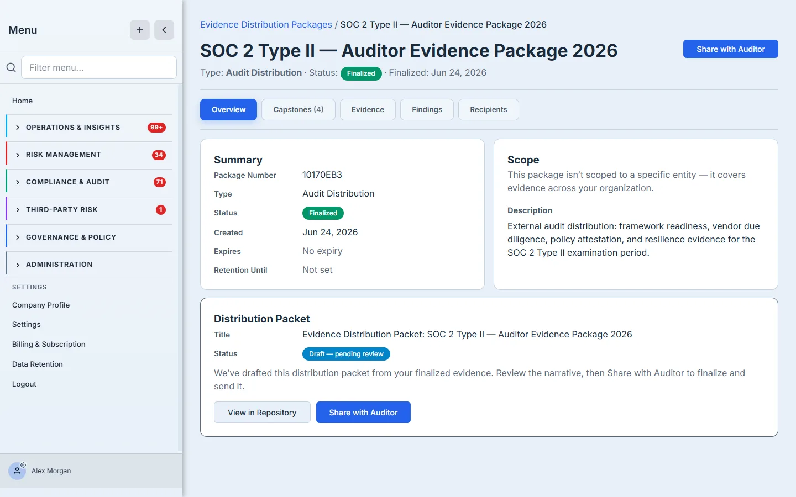Viewport: 796px width, 497px height.
Task: Click the Evidence Distribution Packet title text
Action: point(467,334)
